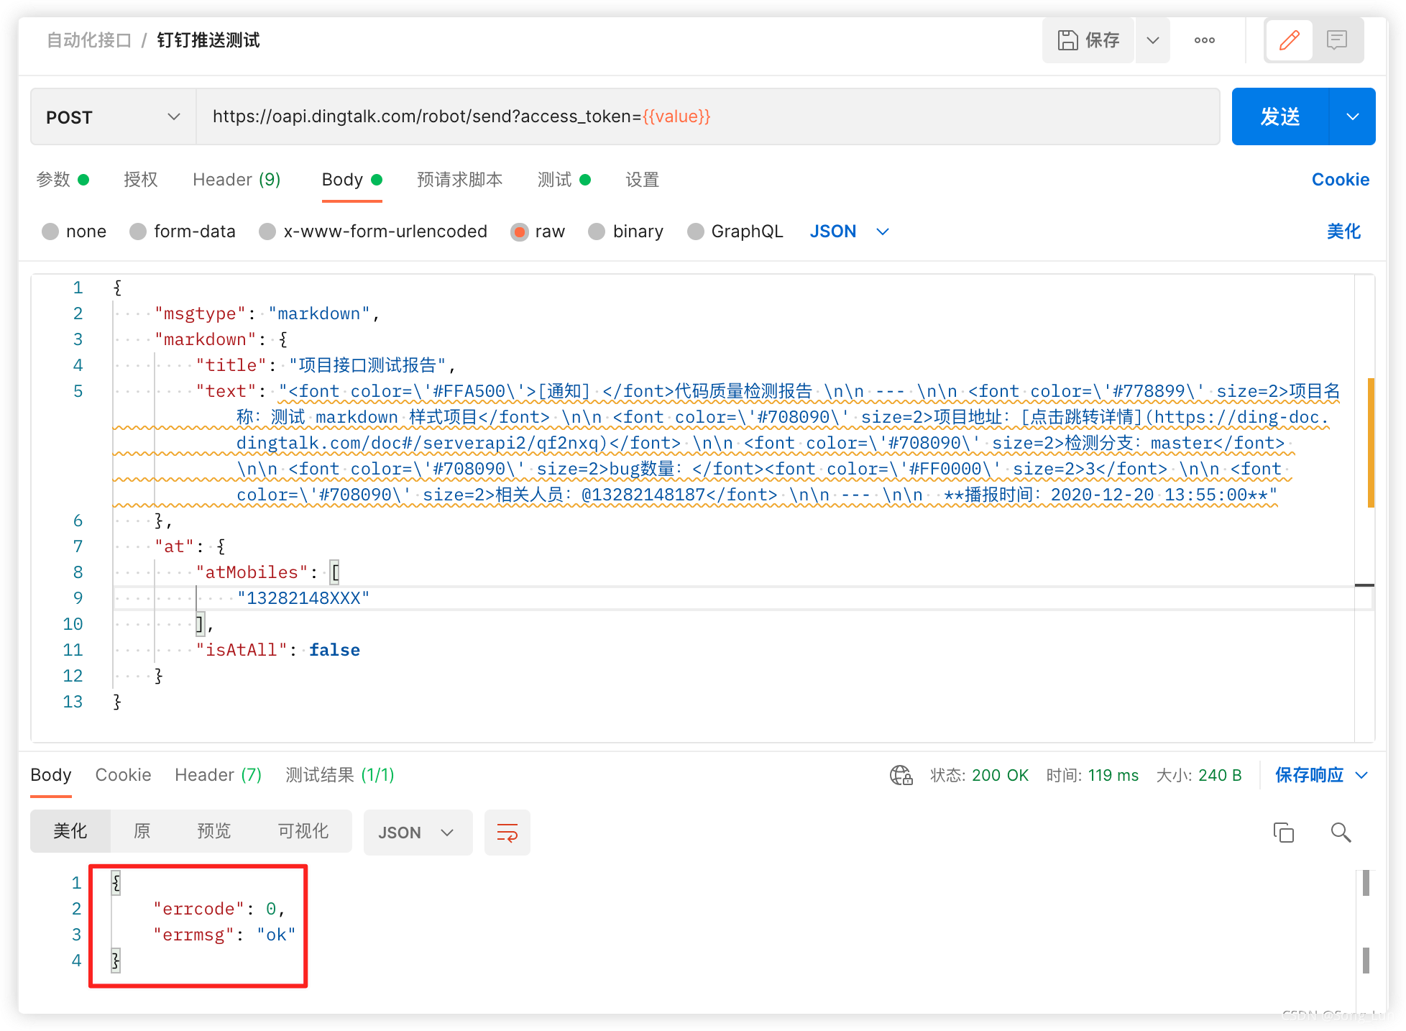Choose binary body type option
The image size is (1406, 1031).
[597, 232]
